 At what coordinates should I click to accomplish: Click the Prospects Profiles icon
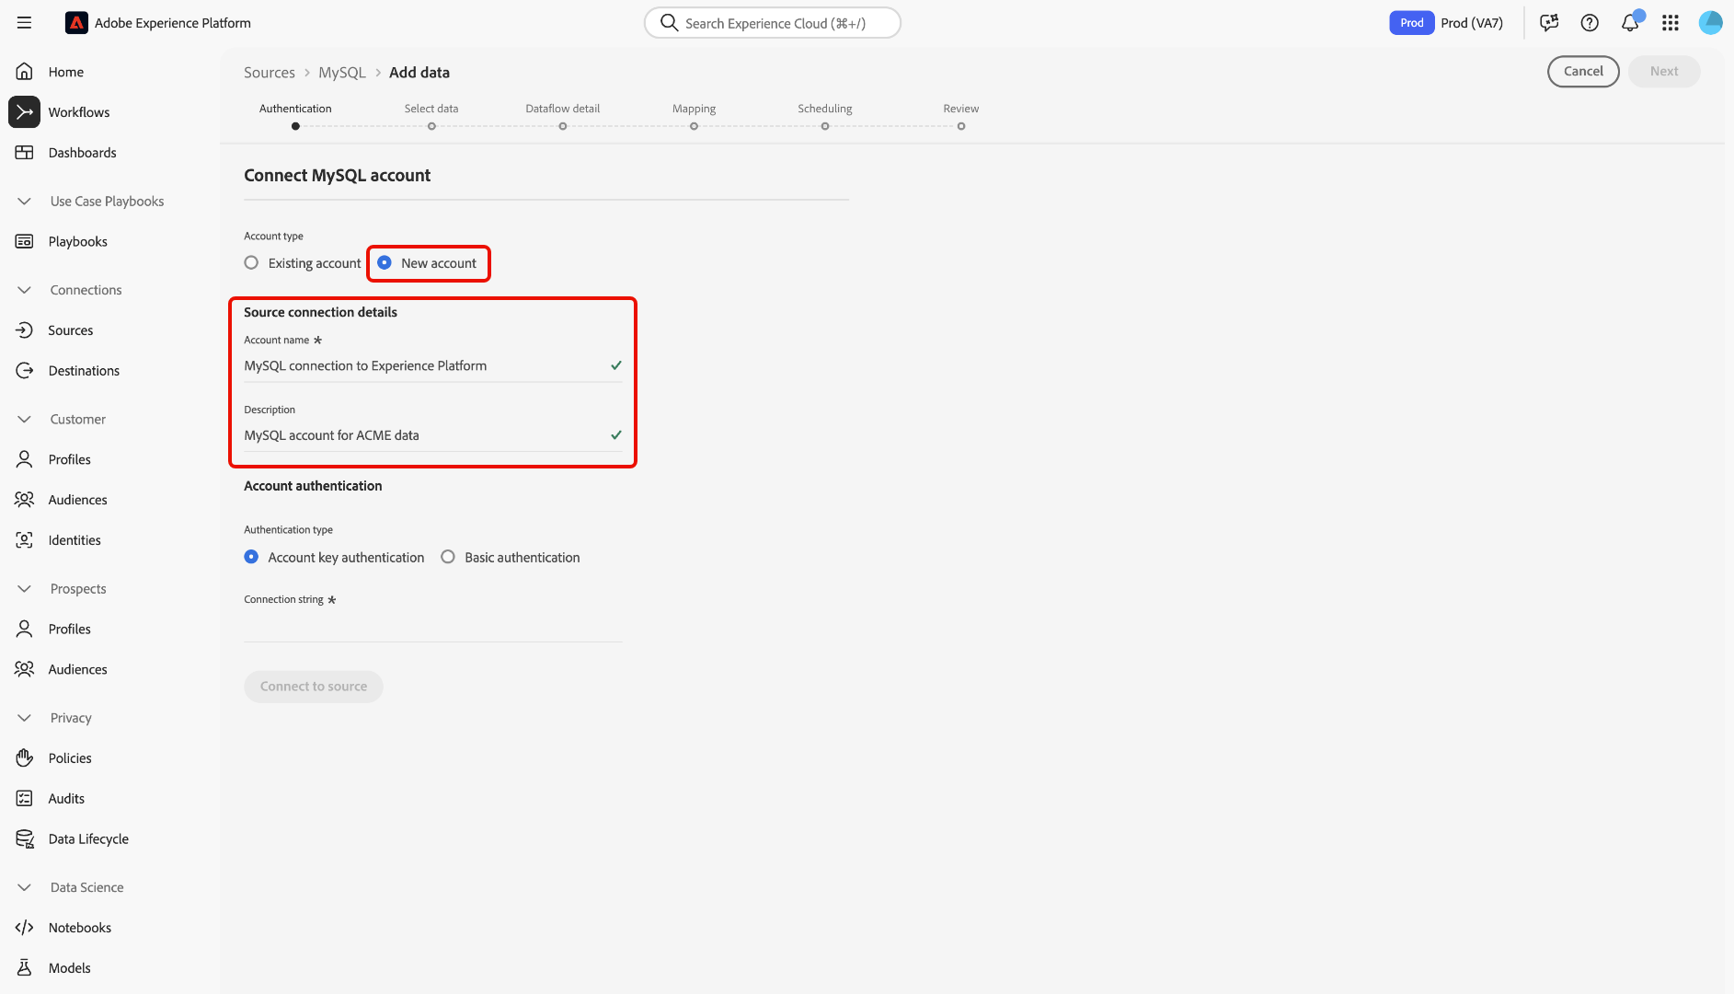tap(25, 630)
